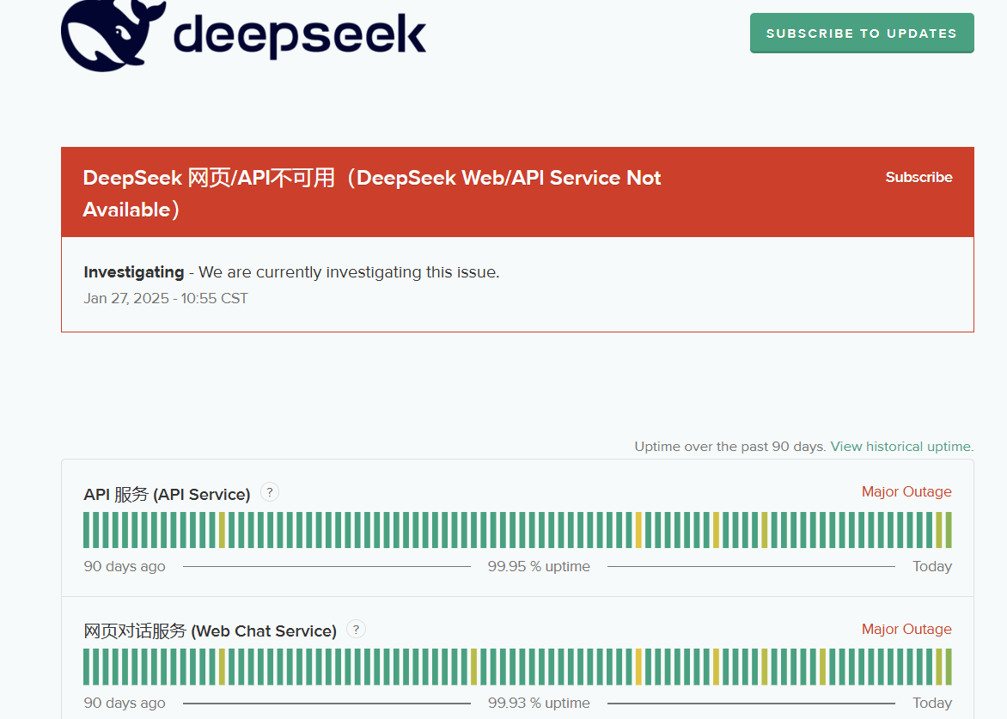Click Uptime over the past 90 days text

point(730,446)
